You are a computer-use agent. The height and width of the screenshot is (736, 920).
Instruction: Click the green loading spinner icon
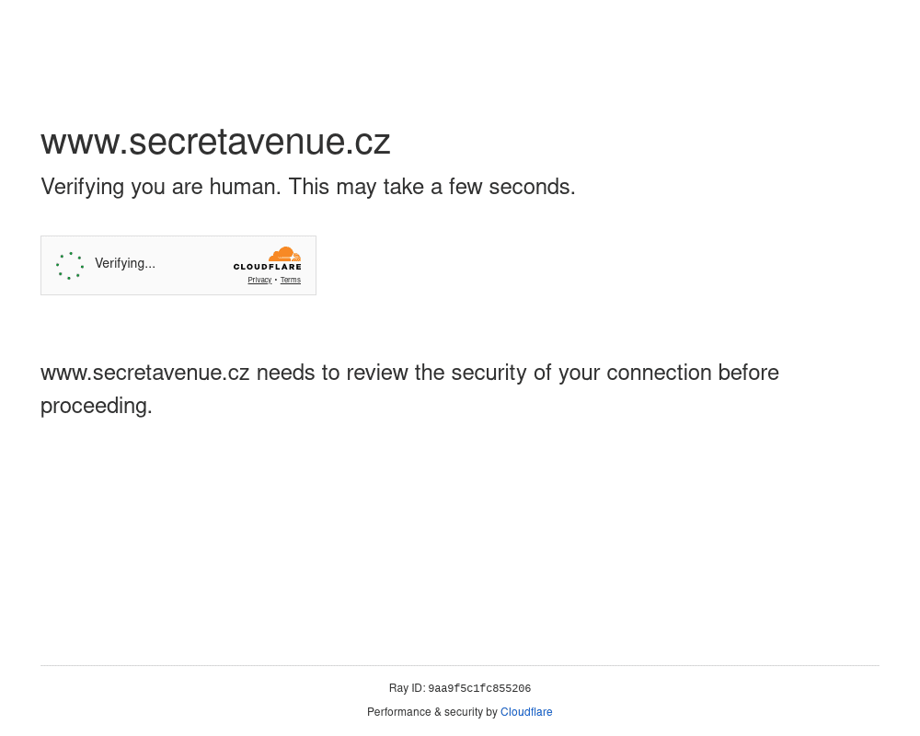pos(70,266)
